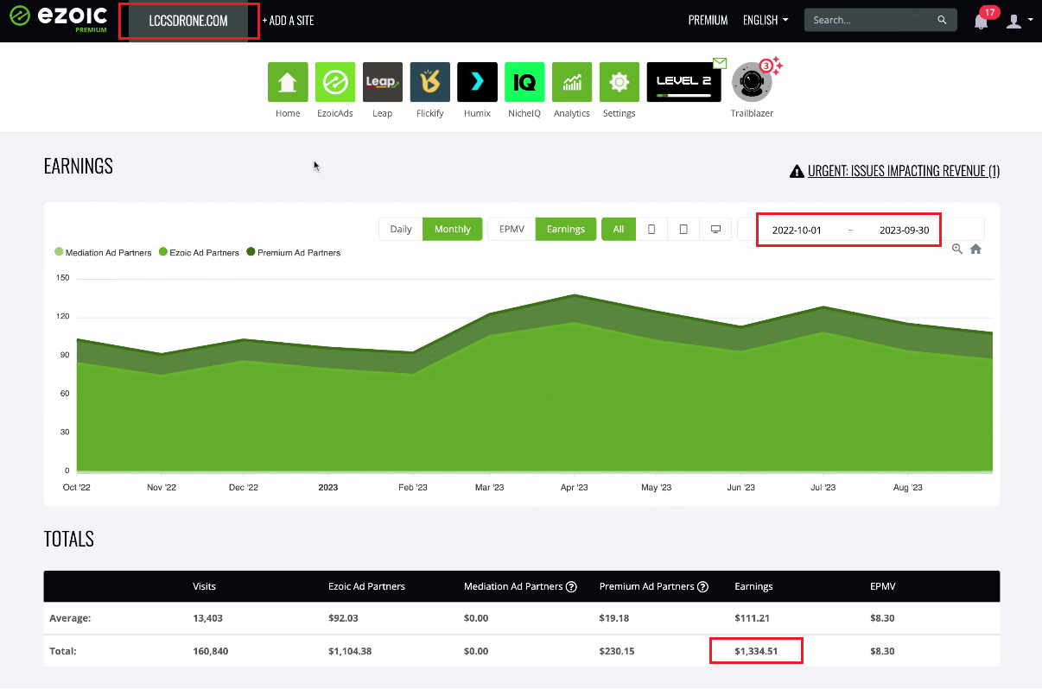Click the Jul '23 axis label
Screen dimensions: 1042x689
coord(823,488)
